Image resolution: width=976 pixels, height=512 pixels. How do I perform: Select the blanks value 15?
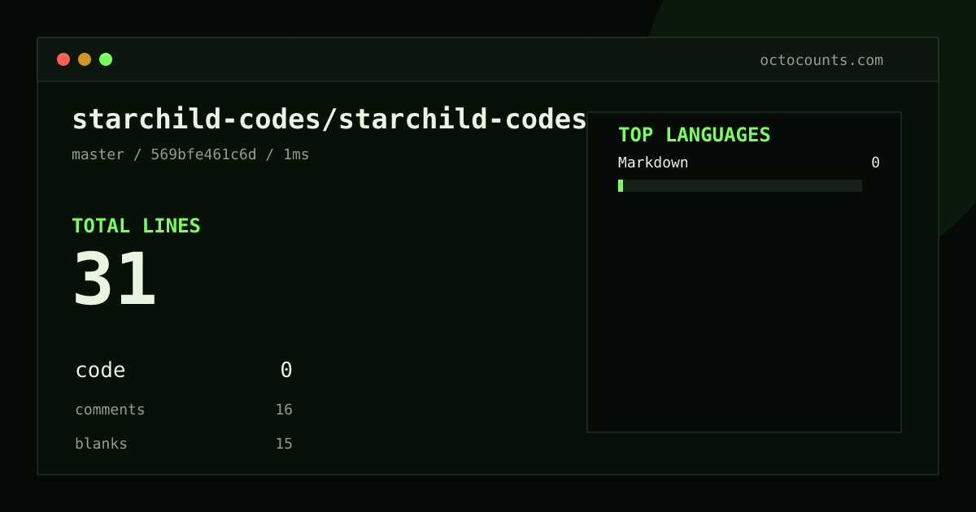(x=284, y=444)
